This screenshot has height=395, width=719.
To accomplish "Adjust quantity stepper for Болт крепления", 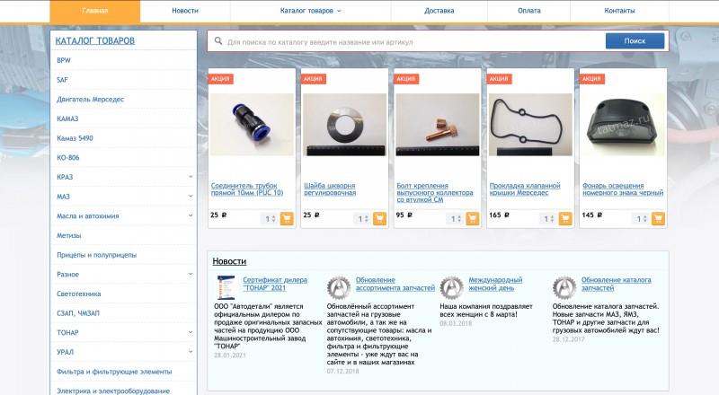I will click(459, 219).
